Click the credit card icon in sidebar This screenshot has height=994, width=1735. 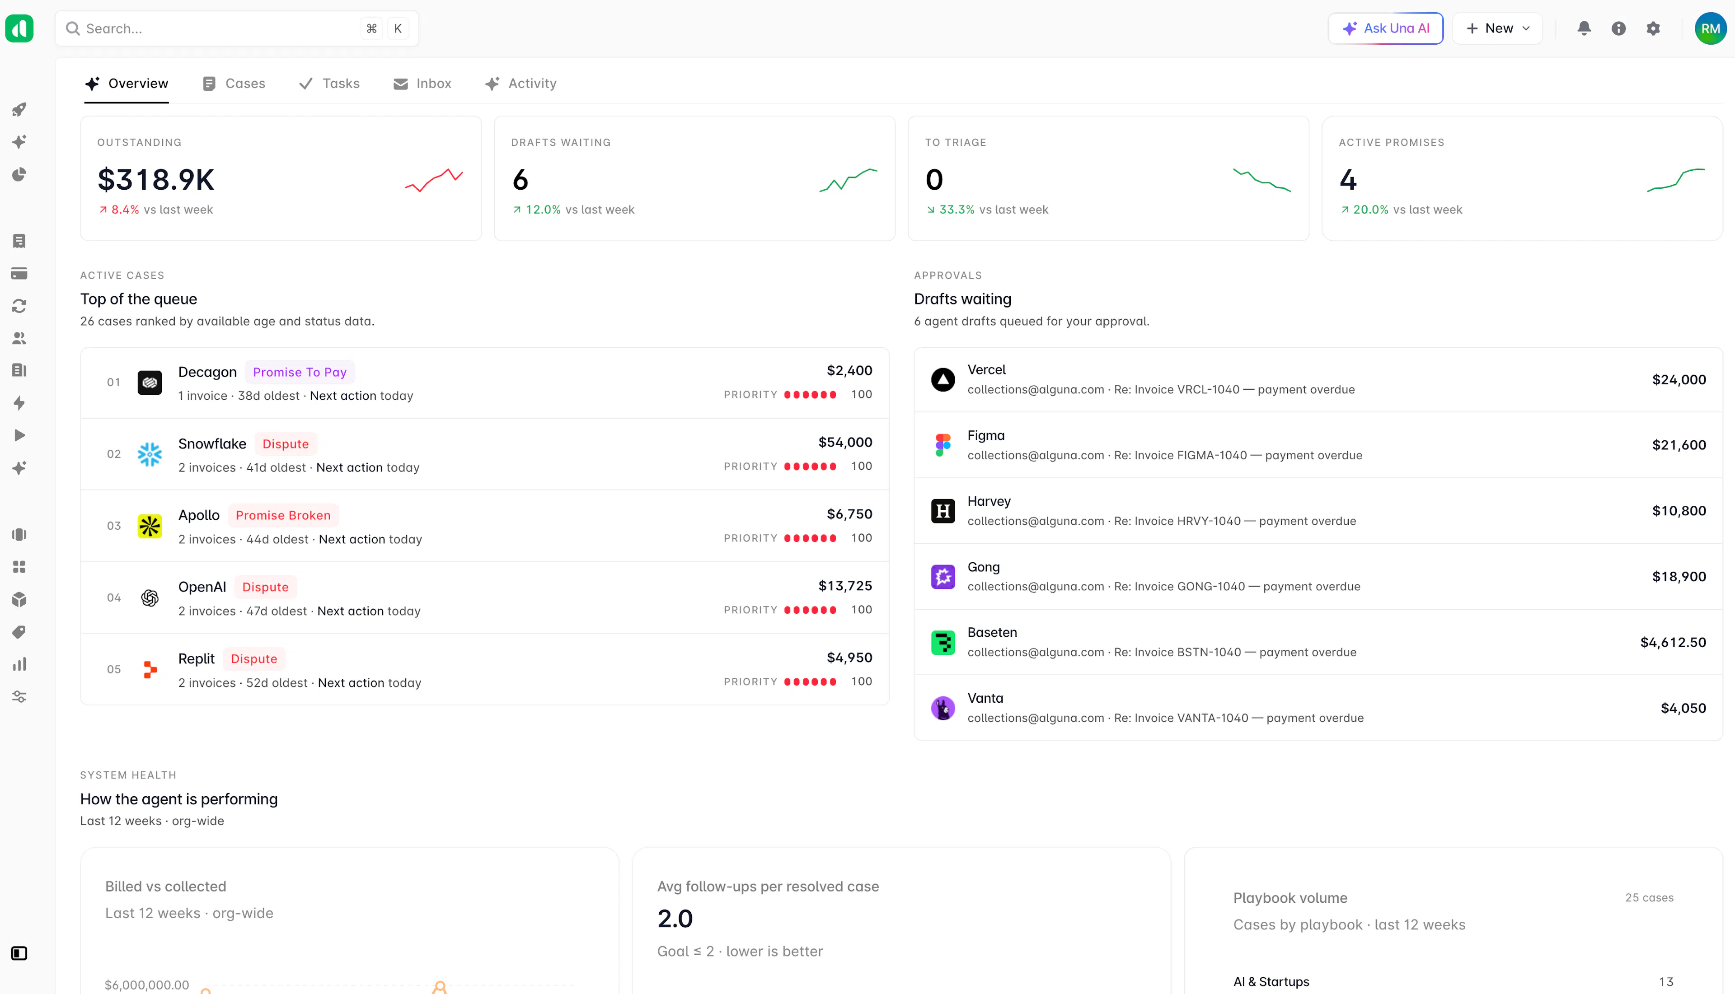(x=19, y=274)
